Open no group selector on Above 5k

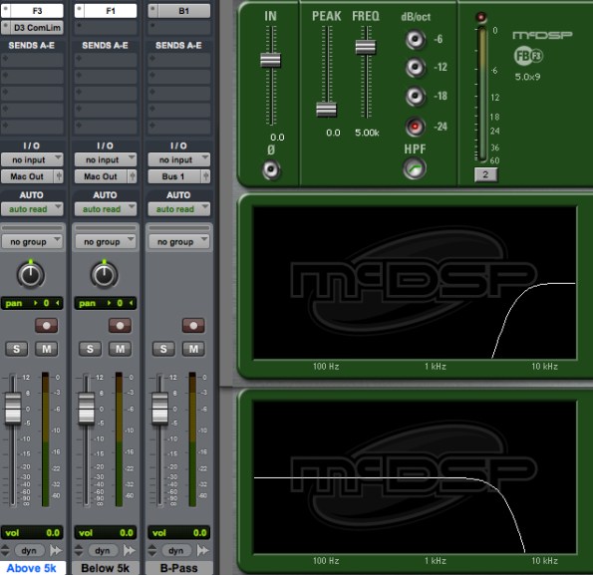click(32, 241)
